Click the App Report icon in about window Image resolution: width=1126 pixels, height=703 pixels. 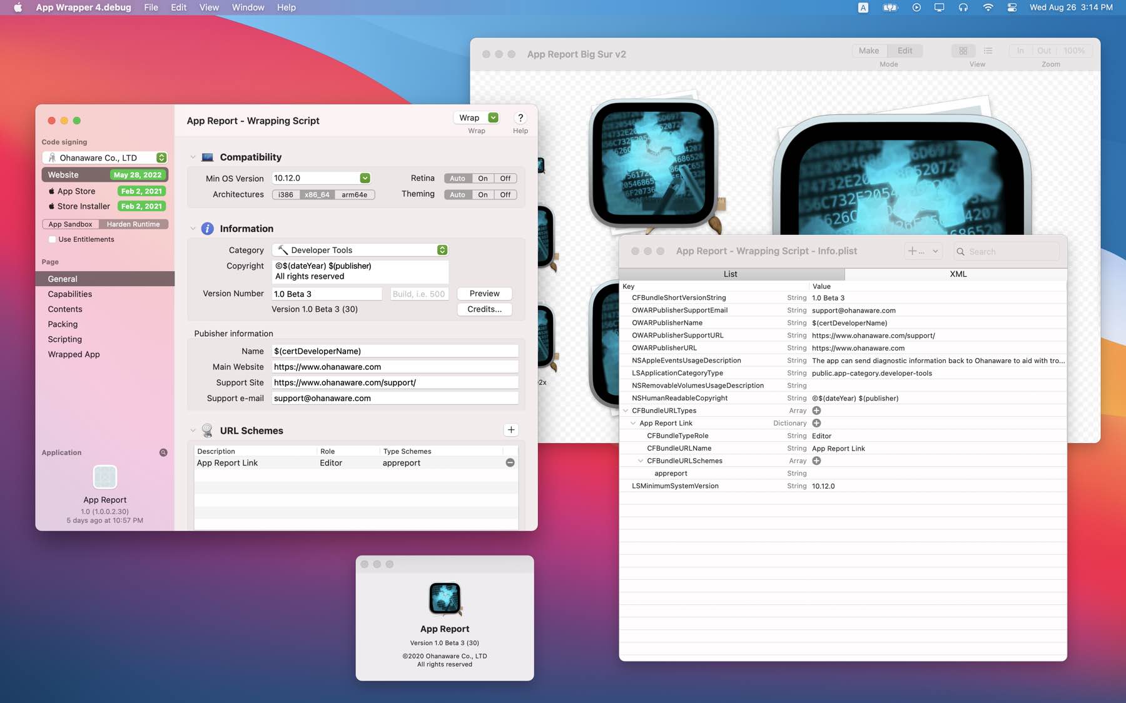[445, 599]
